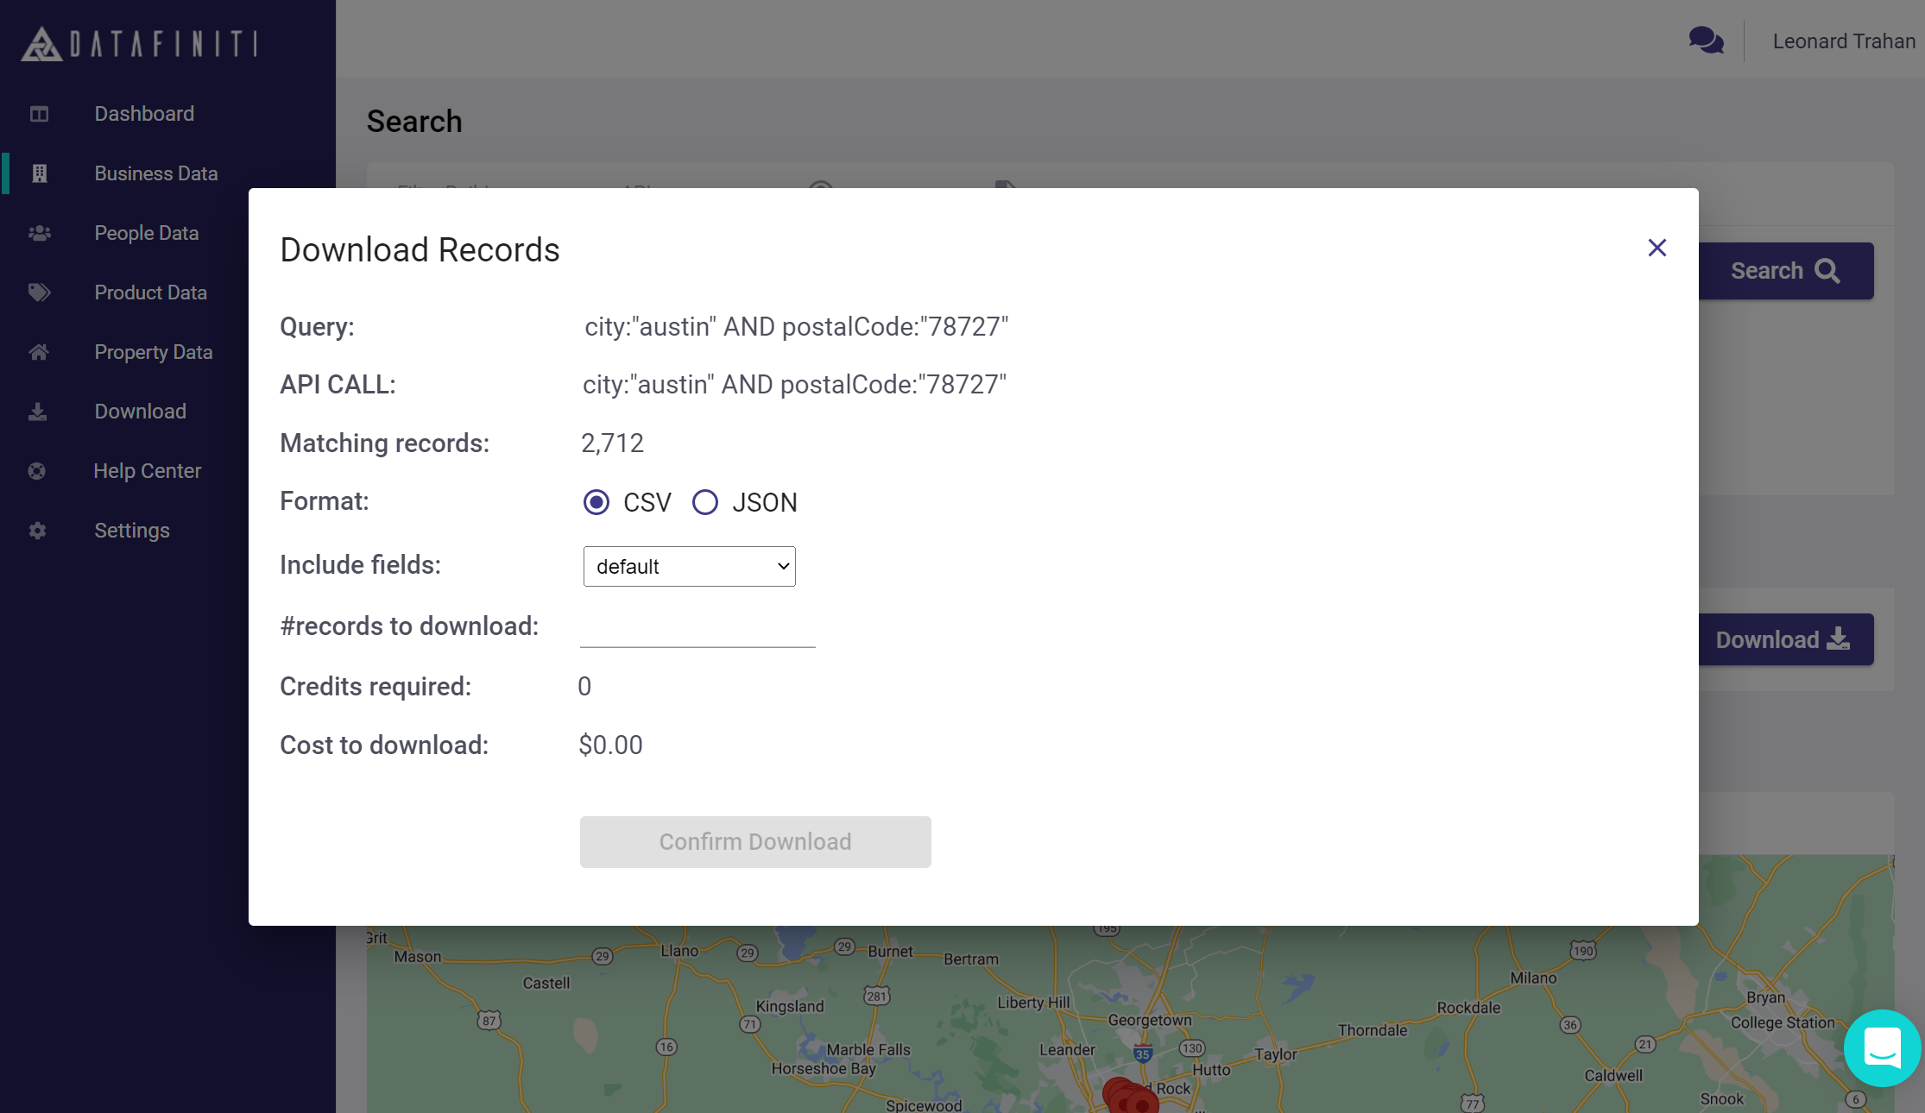The width and height of the screenshot is (1925, 1113).
Task: Click the Dashboard sidebar icon
Action: click(39, 114)
